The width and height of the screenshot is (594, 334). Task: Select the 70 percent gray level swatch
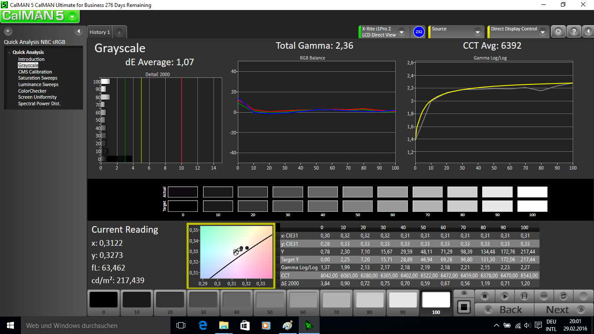(337, 303)
